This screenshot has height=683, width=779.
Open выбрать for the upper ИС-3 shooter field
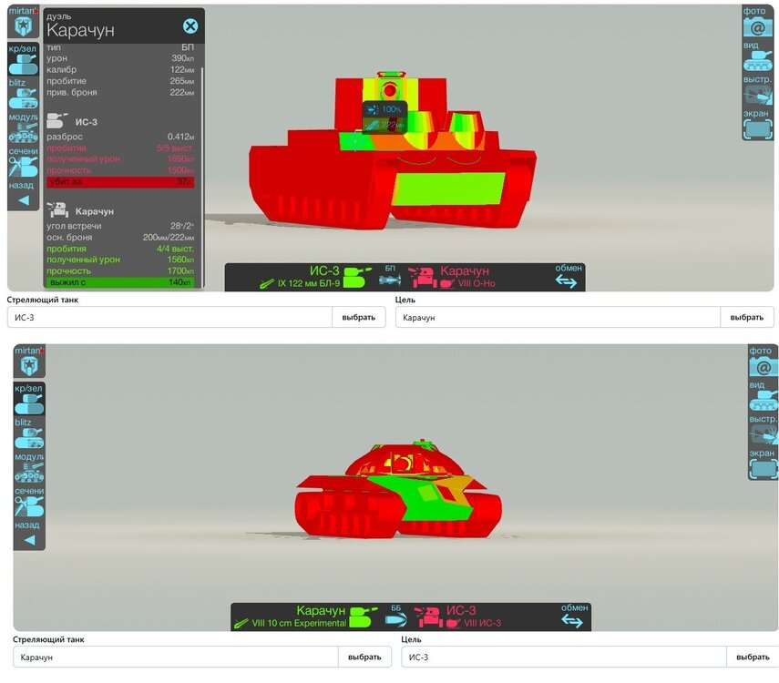coord(359,318)
